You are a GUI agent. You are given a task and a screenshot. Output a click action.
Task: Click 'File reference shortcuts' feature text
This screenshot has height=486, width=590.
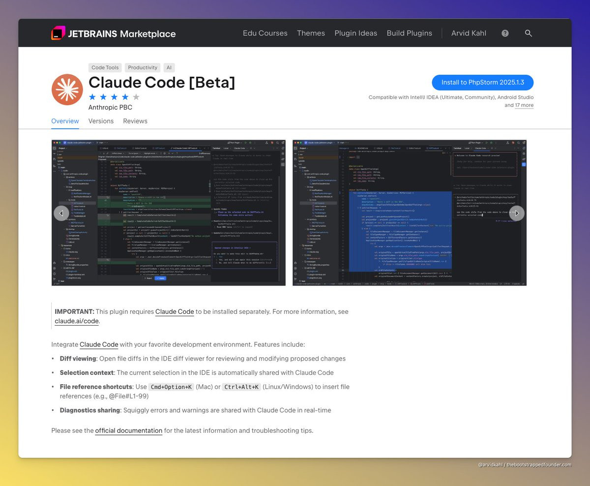coord(96,387)
